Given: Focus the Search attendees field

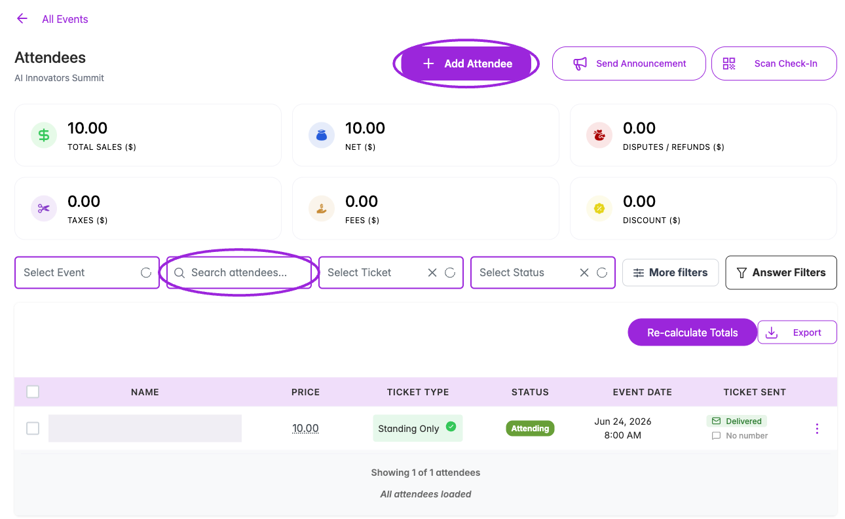Looking at the screenshot, I should coord(239,272).
